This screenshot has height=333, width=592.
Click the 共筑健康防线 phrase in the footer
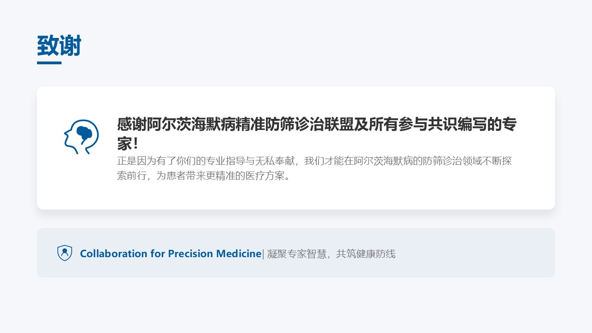coord(366,253)
